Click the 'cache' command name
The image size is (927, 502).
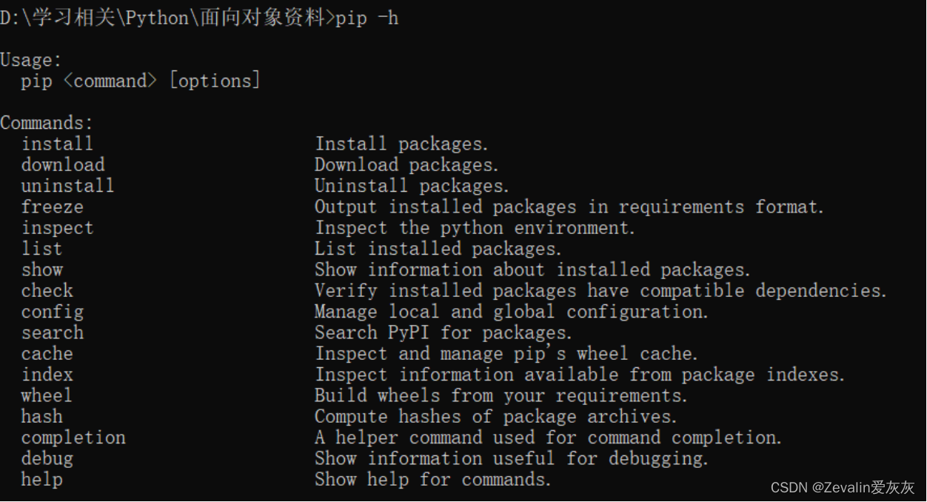47,353
